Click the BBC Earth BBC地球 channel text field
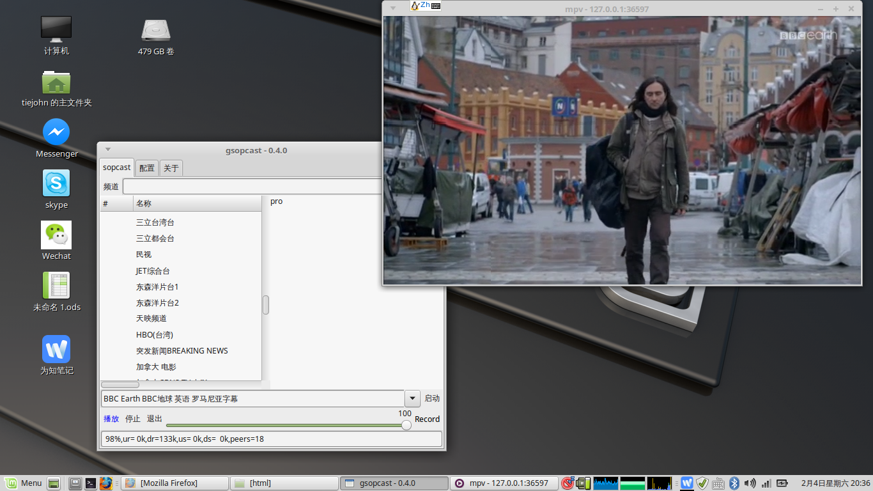The image size is (873, 491). (x=253, y=398)
